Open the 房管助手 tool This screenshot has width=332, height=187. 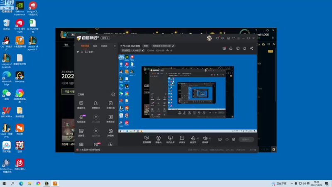coord(96,105)
